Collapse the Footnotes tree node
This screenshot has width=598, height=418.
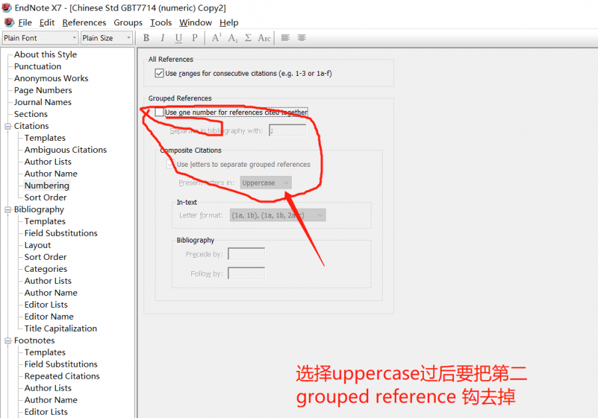(7, 340)
